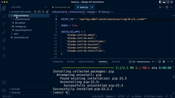Open the terminal launch profile dropdown
The height and width of the screenshot is (98, 175).
click(x=156, y=62)
